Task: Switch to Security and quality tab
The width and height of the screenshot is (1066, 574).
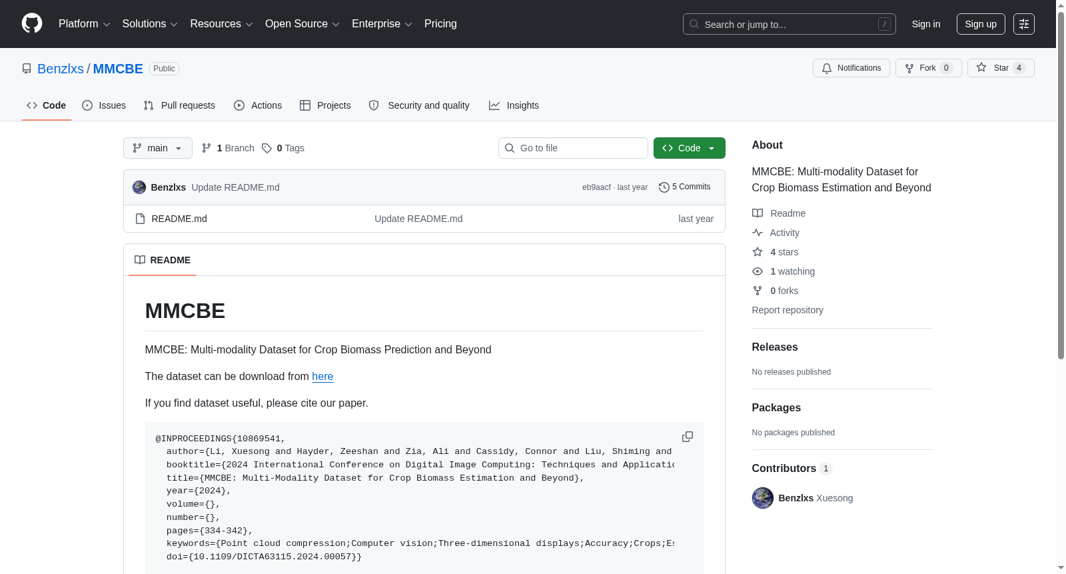Action: [419, 105]
